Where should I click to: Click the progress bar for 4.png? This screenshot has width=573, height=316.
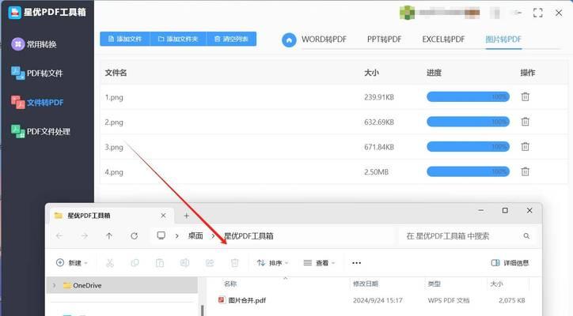[468, 171]
